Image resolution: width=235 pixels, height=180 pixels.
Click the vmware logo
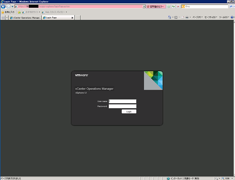point(82,75)
